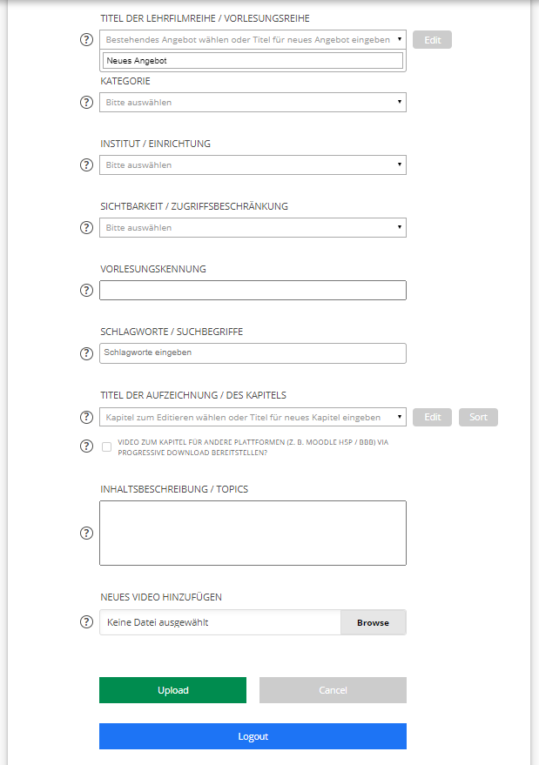Viewport: 539px width, 765px height.
Task: Click the Vorlesungskennung text field
Action: click(253, 291)
